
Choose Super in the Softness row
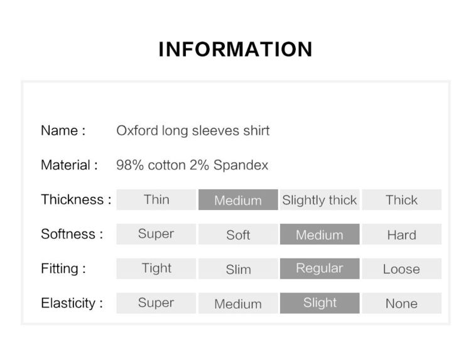pyautogui.click(x=156, y=234)
